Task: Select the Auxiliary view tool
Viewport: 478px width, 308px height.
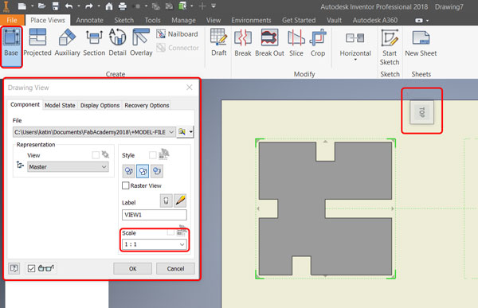Action: (x=67, y=43)
